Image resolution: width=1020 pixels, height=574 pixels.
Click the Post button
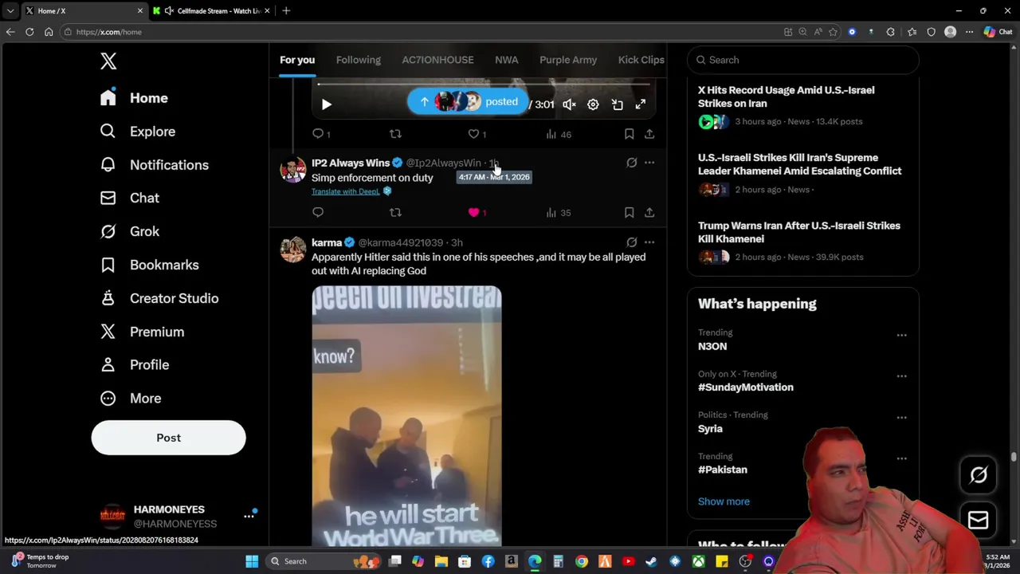tap(168, 438)
